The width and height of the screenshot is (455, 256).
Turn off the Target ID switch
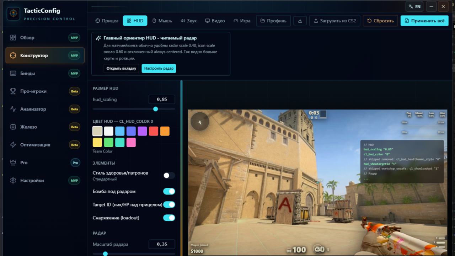(169, 204)
